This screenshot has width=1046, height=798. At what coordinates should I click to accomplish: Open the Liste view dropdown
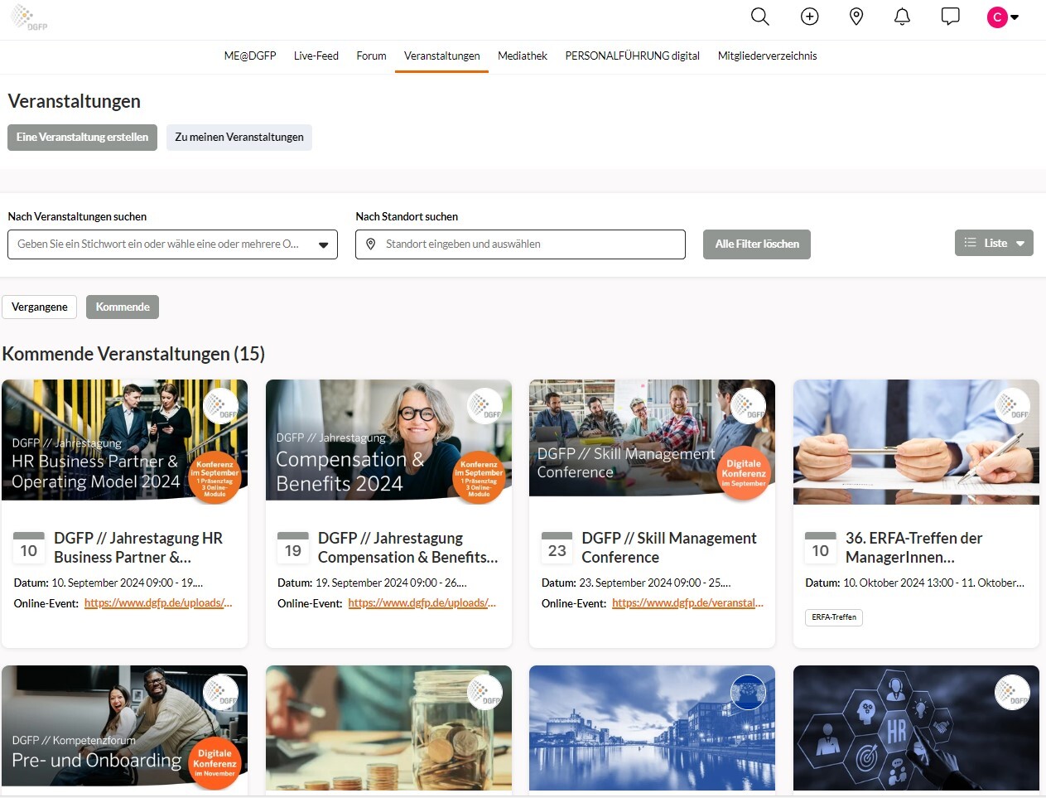994,243
